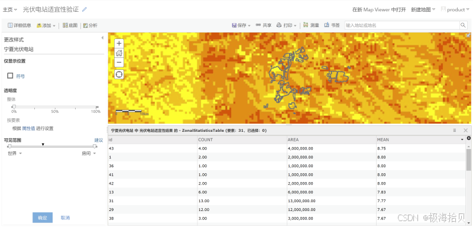Click the 取消 cancel link
The height and width of the screenshot is (227, 473).
click(x=65, y=218)
